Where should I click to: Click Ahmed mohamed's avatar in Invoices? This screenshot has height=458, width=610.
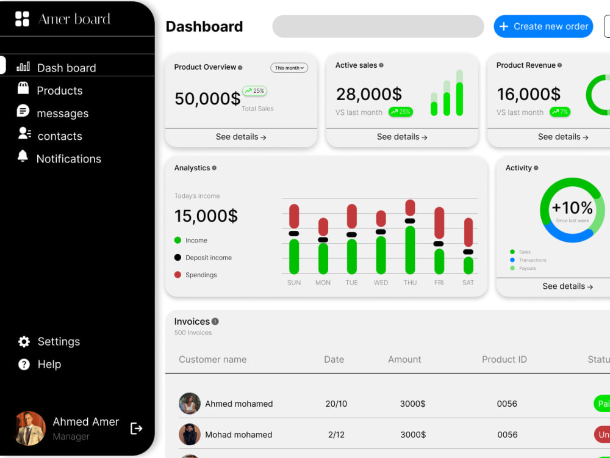190,404
